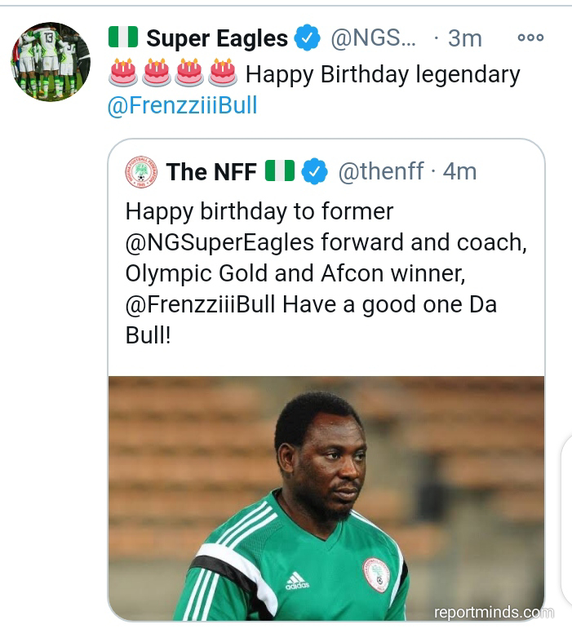Click The NFF round crest avatar

[x=140, y=172]
